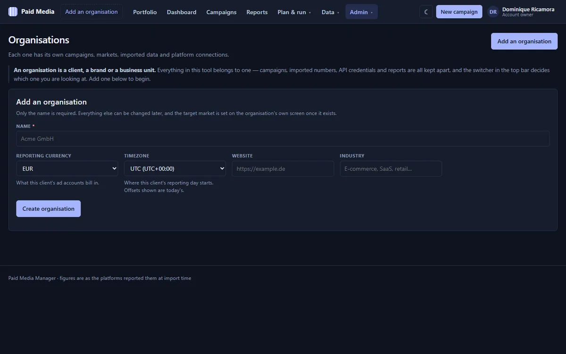Click Add an organisation button beside heading
This screenshot has width=566, height=354.
[x=524, y=41]
